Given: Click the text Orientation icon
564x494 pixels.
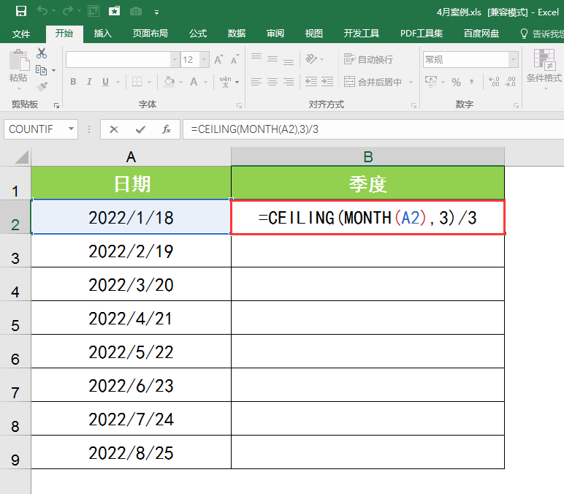Looking at the screenshot, I should pos(311,58).
